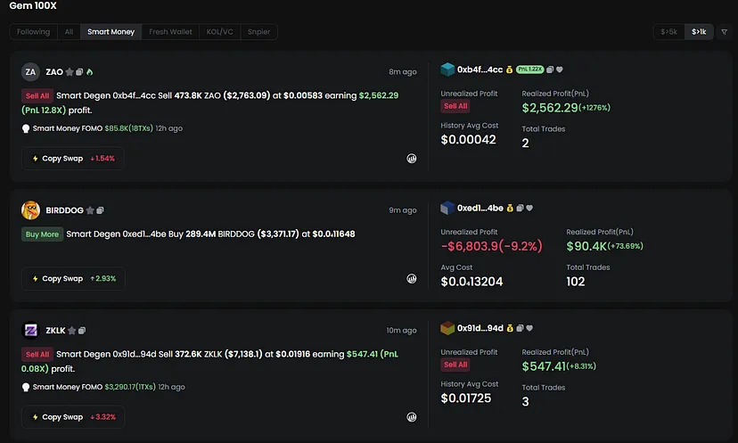The height and width of the screenshot is (443, 738).
Task: Favorite wallet 0xed1...4be with heart
Action: pyautogui.click(x=529, y=209)
